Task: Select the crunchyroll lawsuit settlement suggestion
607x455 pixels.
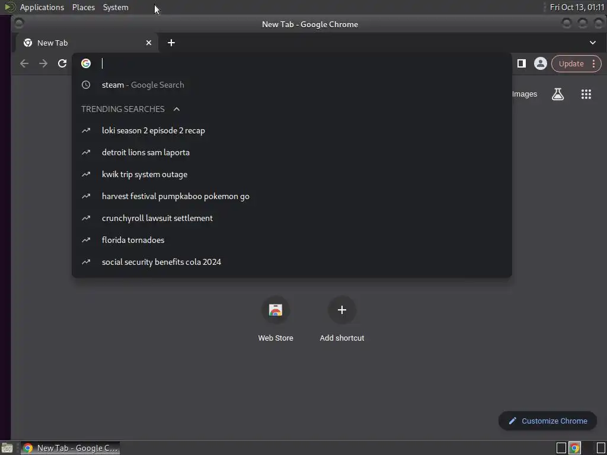Action: 292,218
